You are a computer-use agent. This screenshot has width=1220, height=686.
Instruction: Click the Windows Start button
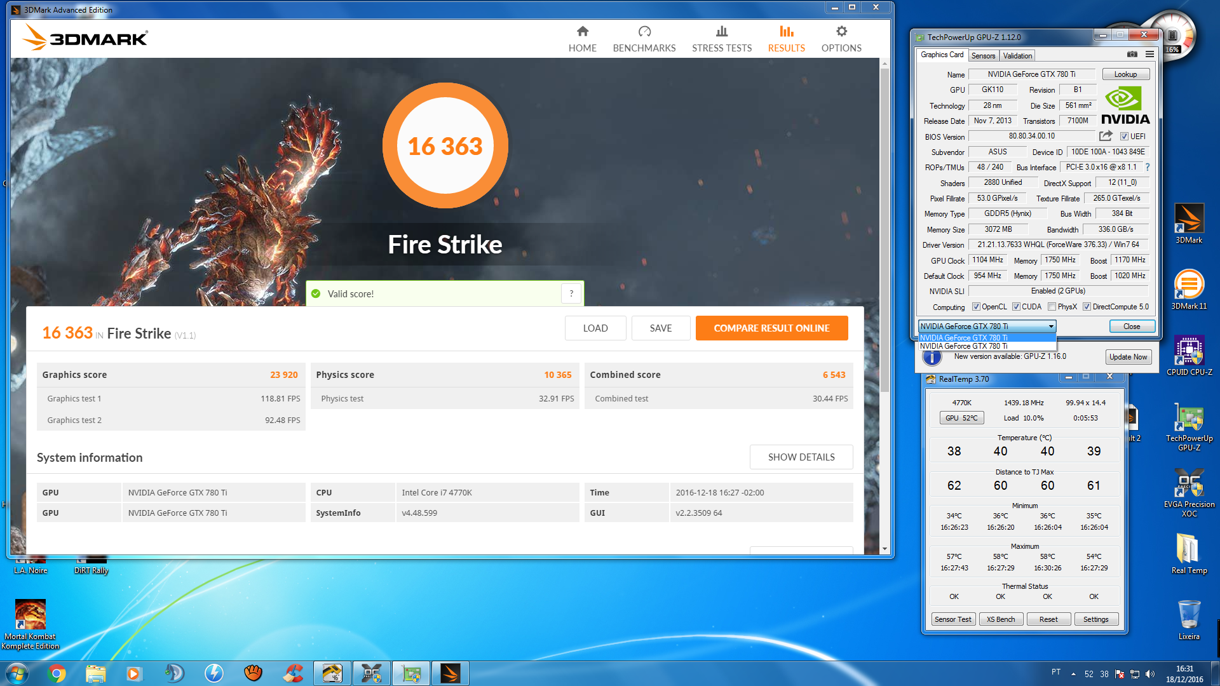(x=17, y=673)
